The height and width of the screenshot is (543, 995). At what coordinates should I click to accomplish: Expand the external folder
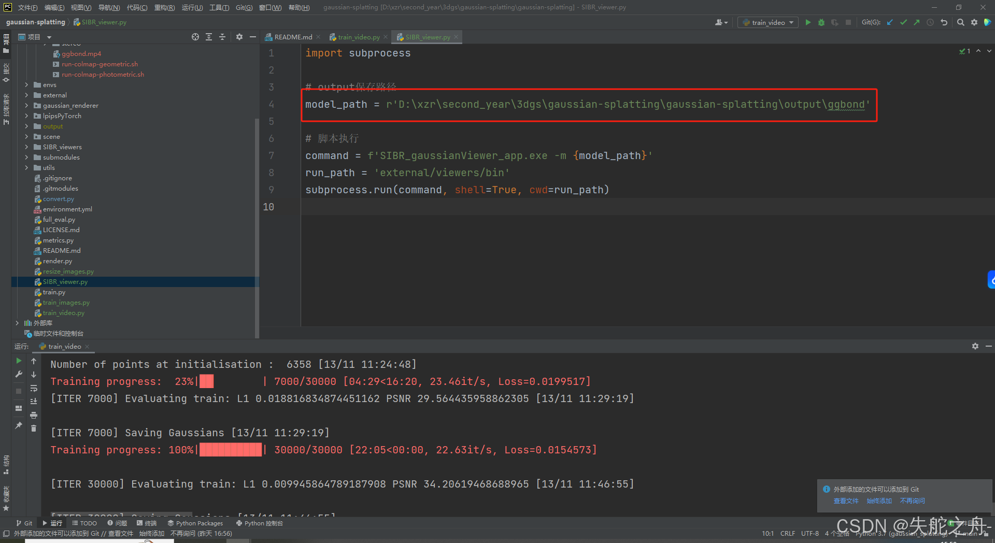coord(26,95)
